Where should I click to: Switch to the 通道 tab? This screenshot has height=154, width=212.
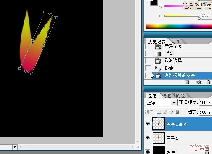point(166,96)
